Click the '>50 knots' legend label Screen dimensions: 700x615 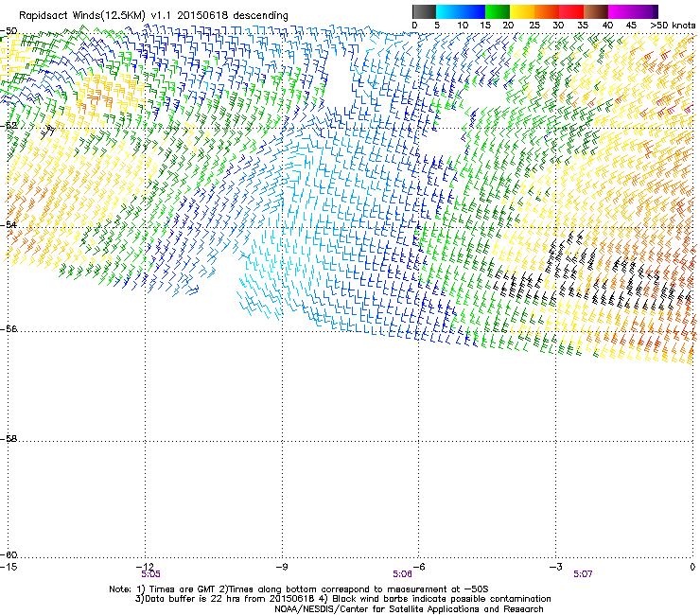tap(673, 26)
